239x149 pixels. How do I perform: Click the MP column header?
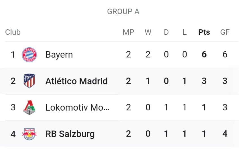[x=128, y=32]
